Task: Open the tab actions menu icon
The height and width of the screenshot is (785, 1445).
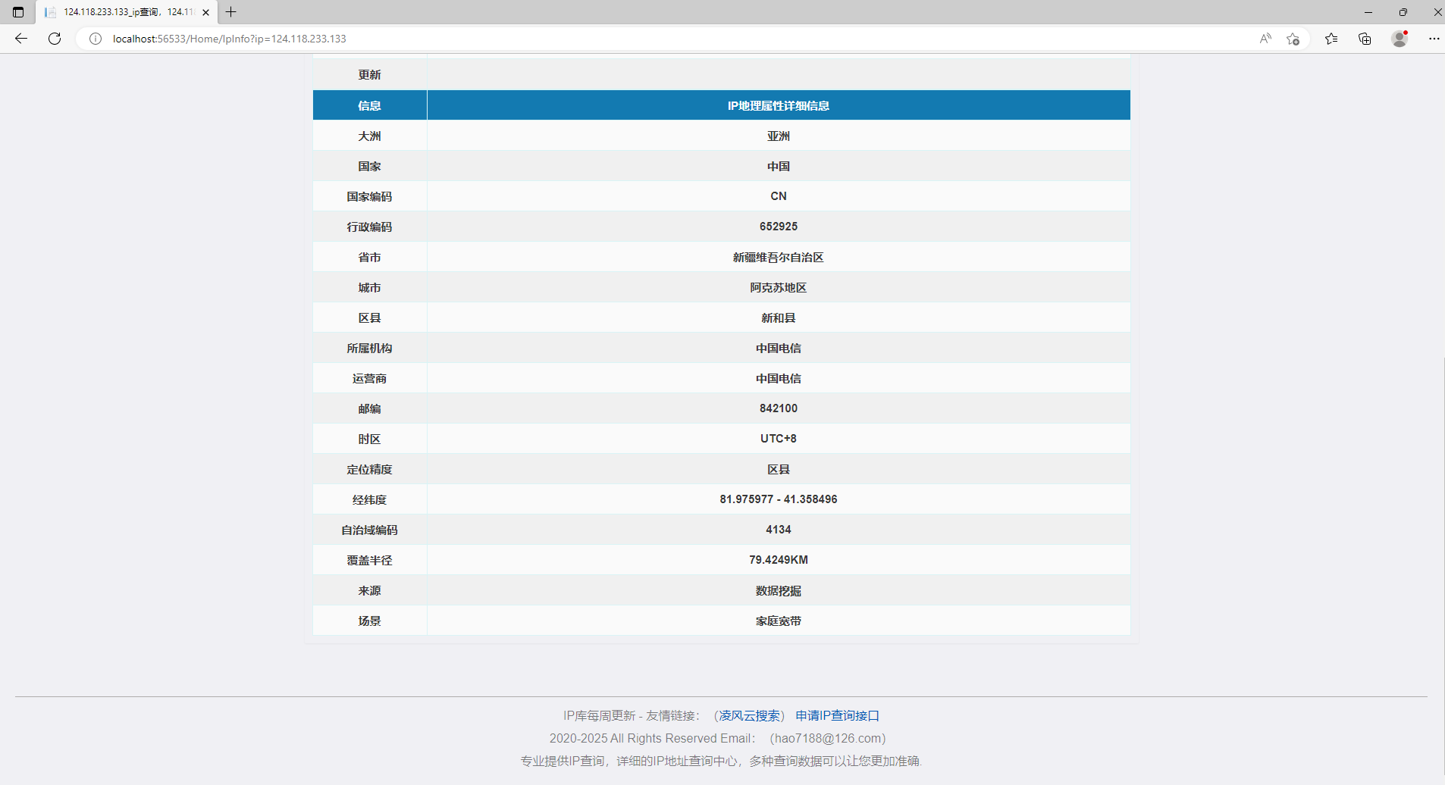Action: pos(18,12)
